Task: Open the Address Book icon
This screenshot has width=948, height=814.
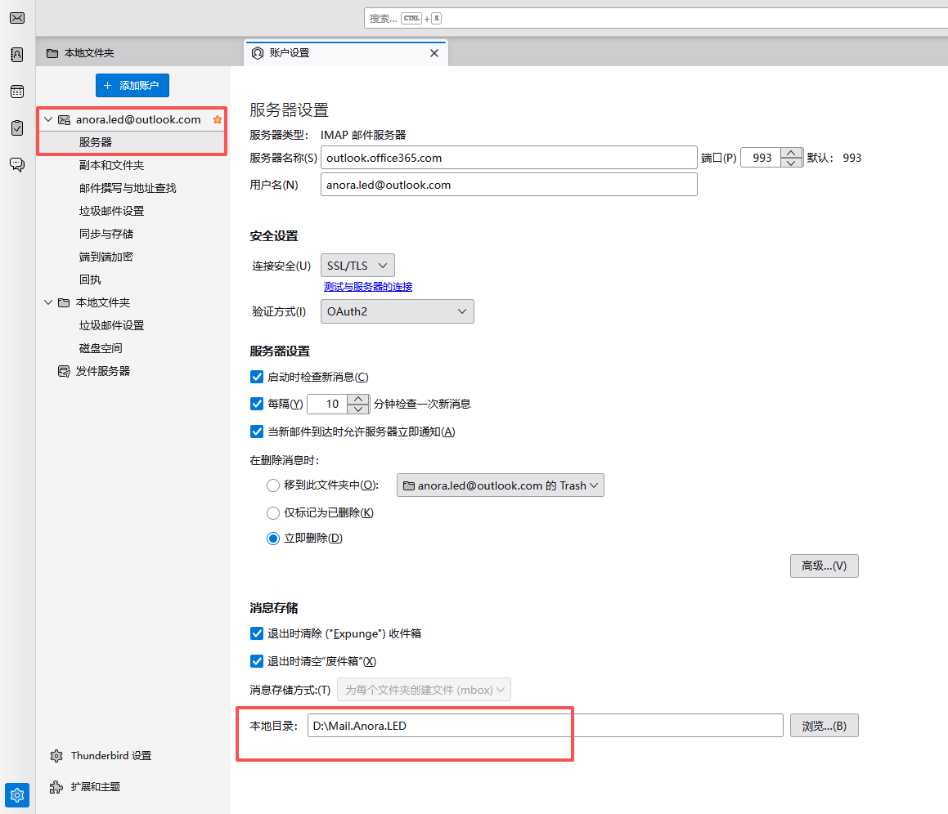Action: tap(17, 55)
